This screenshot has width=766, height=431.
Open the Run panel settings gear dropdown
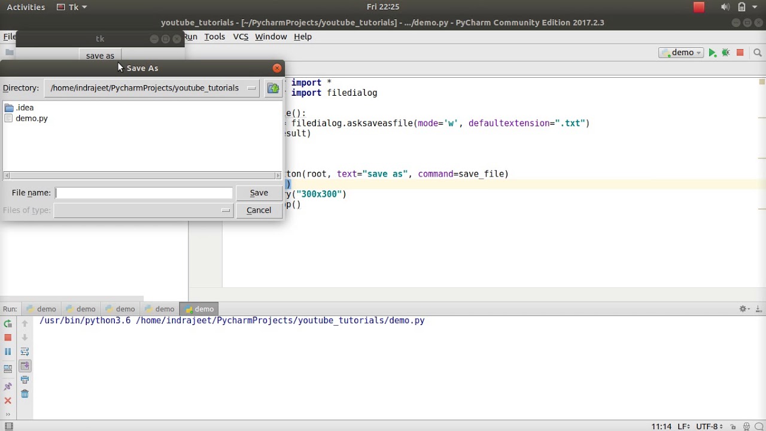[x=744, y=309]
